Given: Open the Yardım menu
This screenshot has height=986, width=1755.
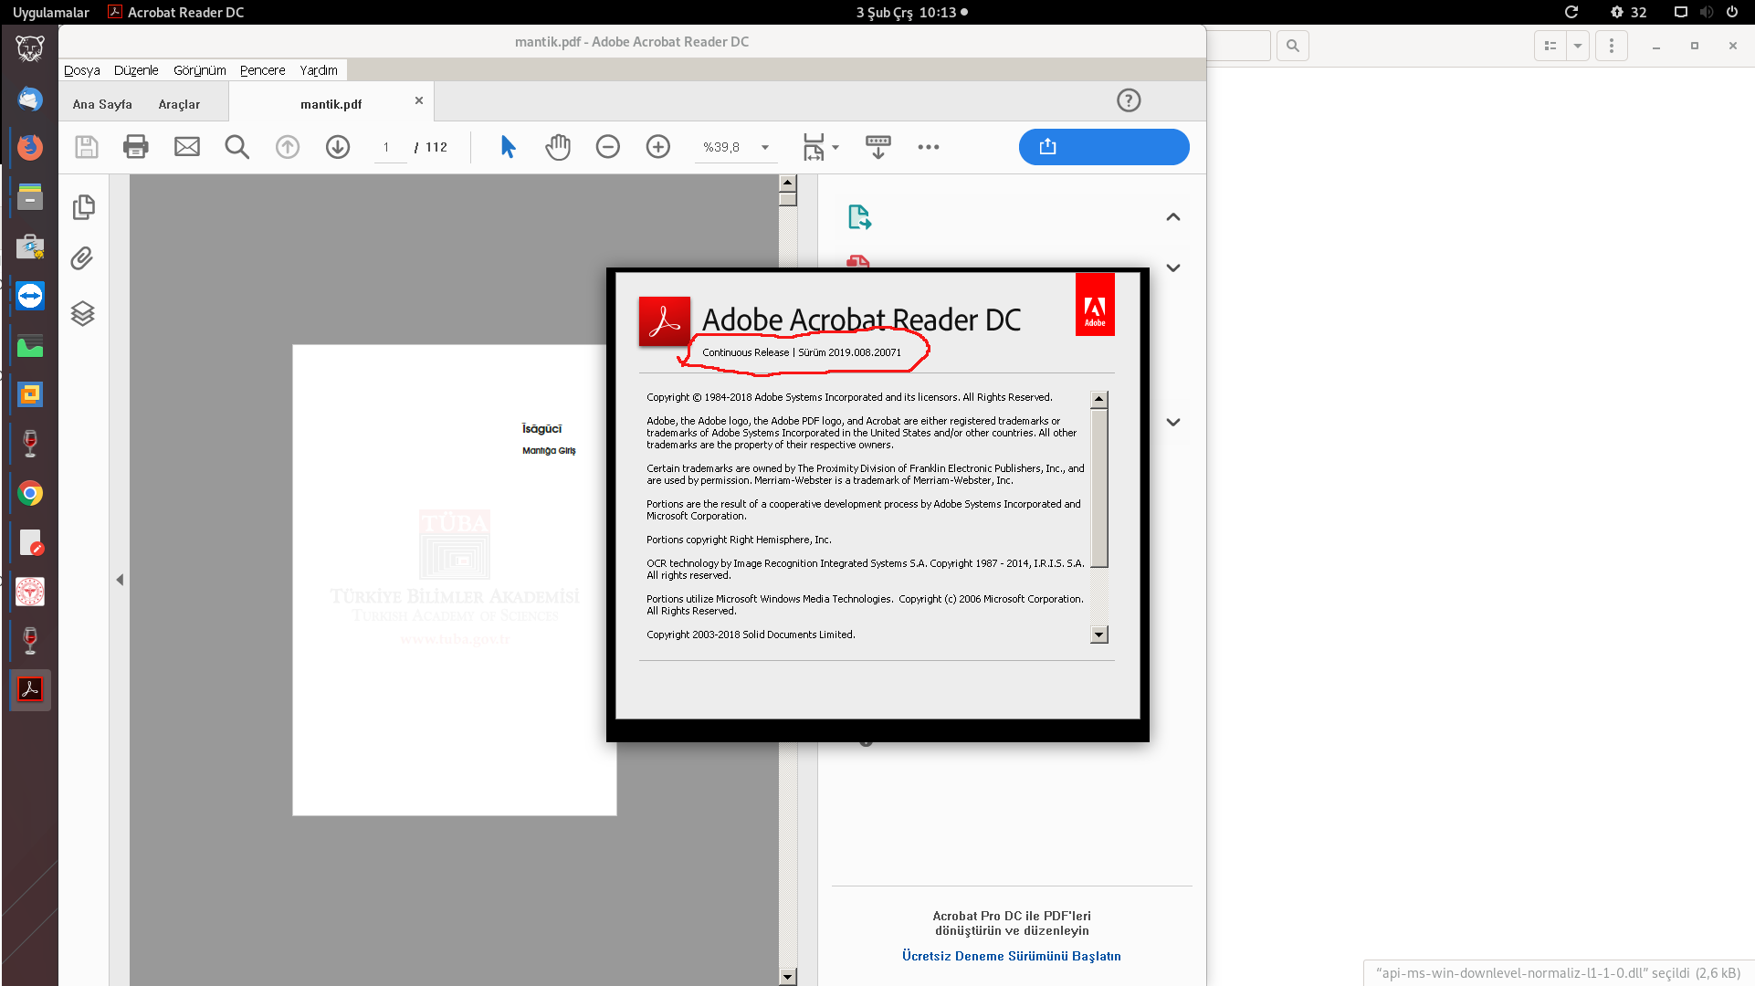Looking at the screenshot, I should (x=319, y=70).
